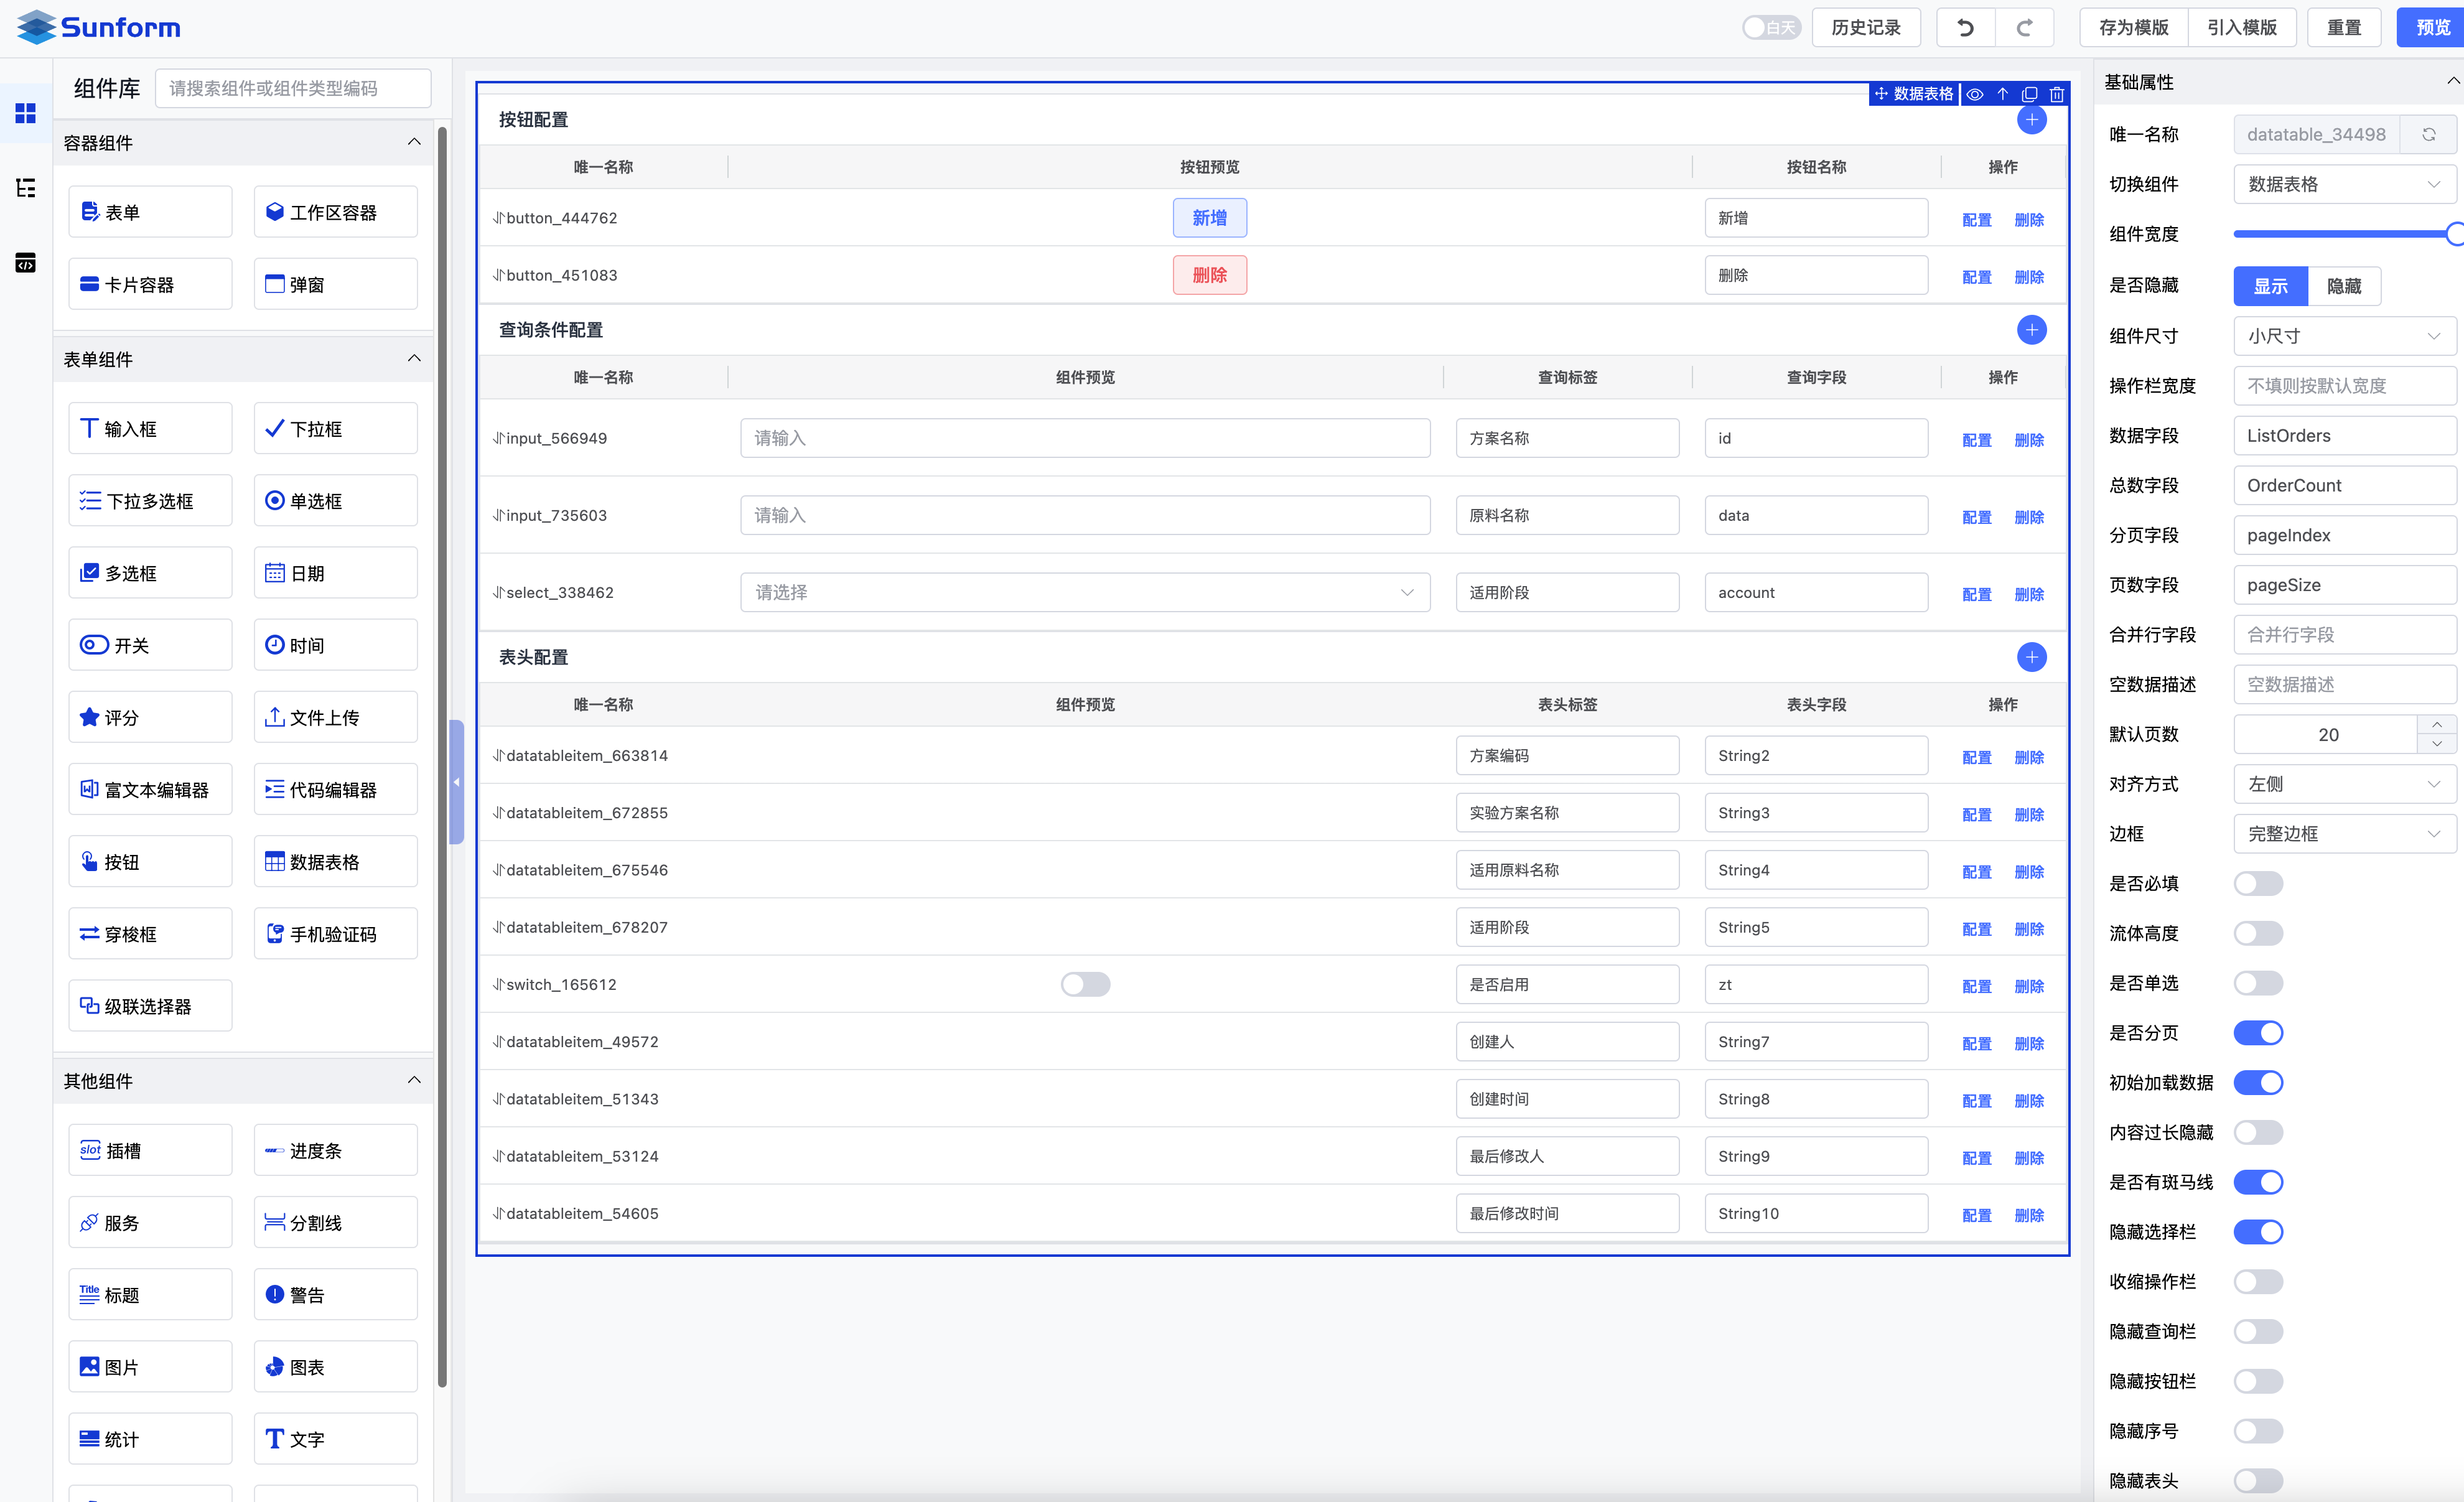The image size is (2464, 1502).
Task: Disable the 是否有斑马线 switch
Action: click(x=2258, y=1182)
